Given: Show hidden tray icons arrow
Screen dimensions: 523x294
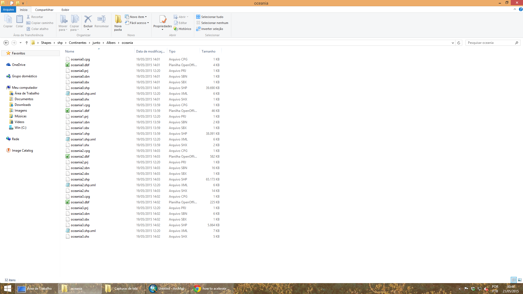Looking at the screenshot, I should tap(460, 289).
